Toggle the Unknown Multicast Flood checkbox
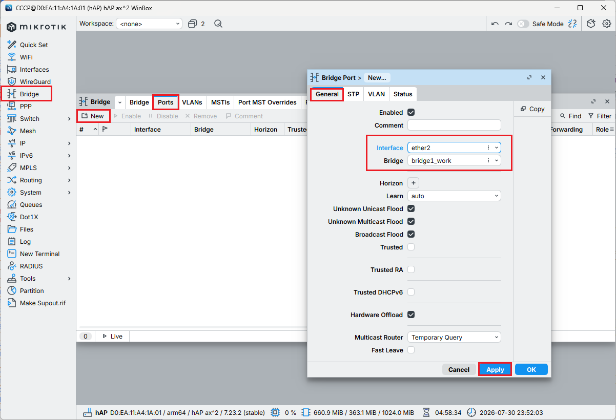The height and width of the screenshot is (420, 616). [x=411, y=221]
